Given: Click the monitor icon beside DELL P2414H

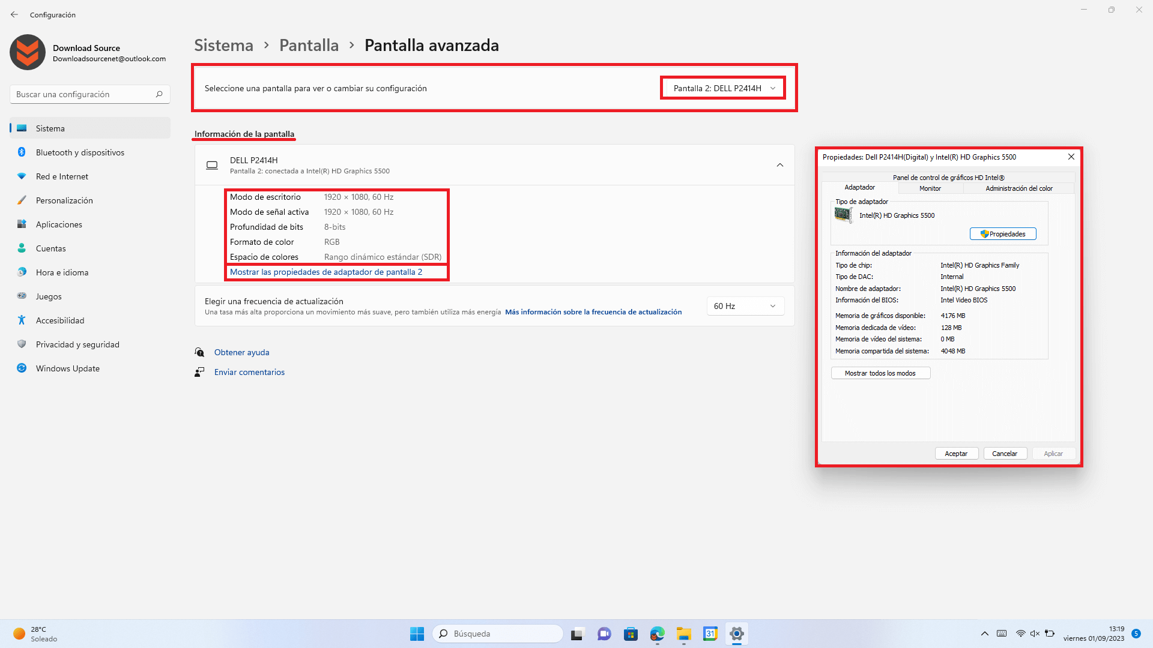Looking at the screenshot, I should pos(212,165).
